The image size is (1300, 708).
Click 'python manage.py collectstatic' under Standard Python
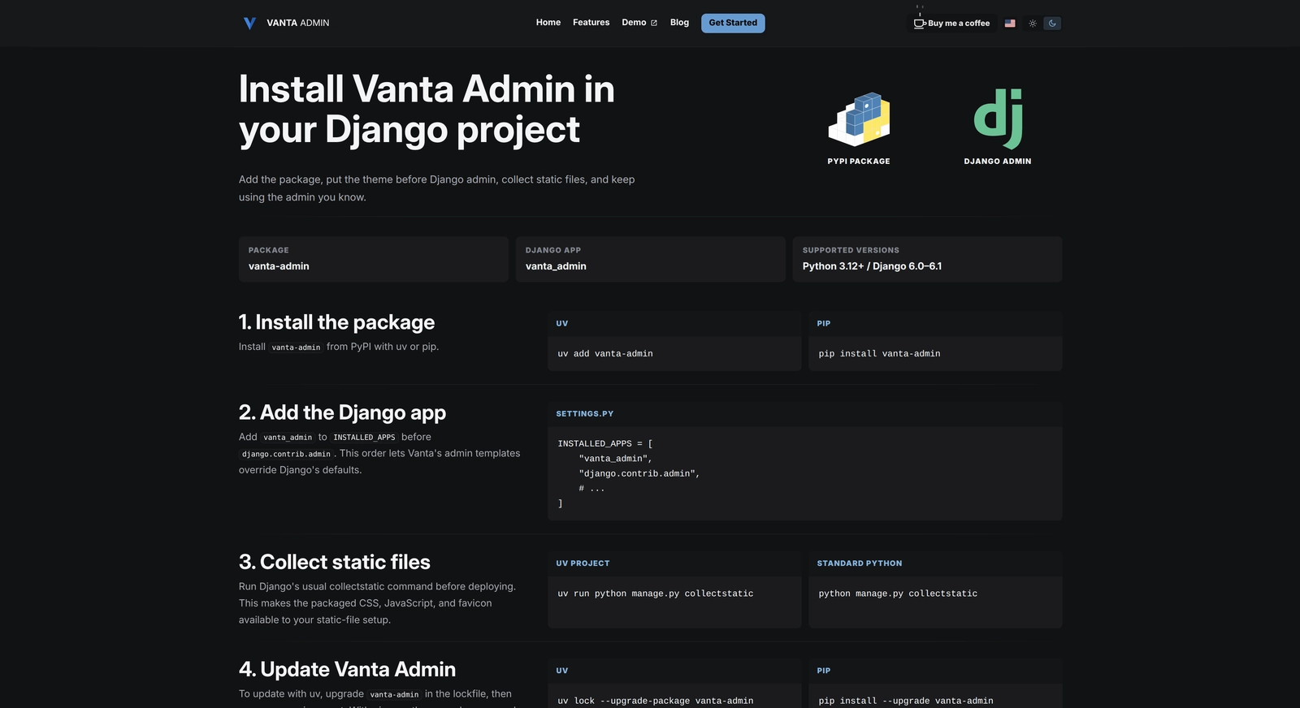[898, 594]
